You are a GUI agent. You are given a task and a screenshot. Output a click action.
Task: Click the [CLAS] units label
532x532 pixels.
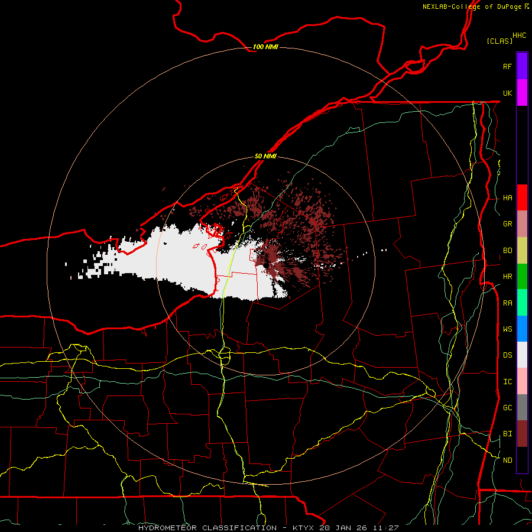(499, 41)
